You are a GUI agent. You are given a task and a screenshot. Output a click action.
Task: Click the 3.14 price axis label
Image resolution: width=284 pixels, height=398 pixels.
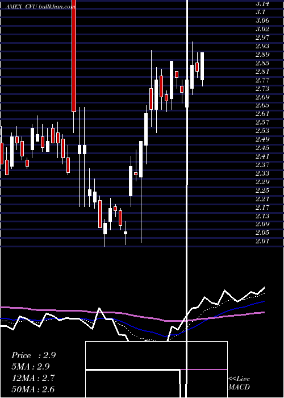262,3
